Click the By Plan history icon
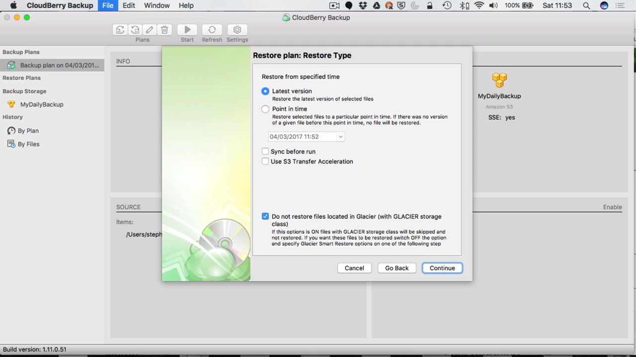This screenshot has width=636, height=357. tap(11, 130)
